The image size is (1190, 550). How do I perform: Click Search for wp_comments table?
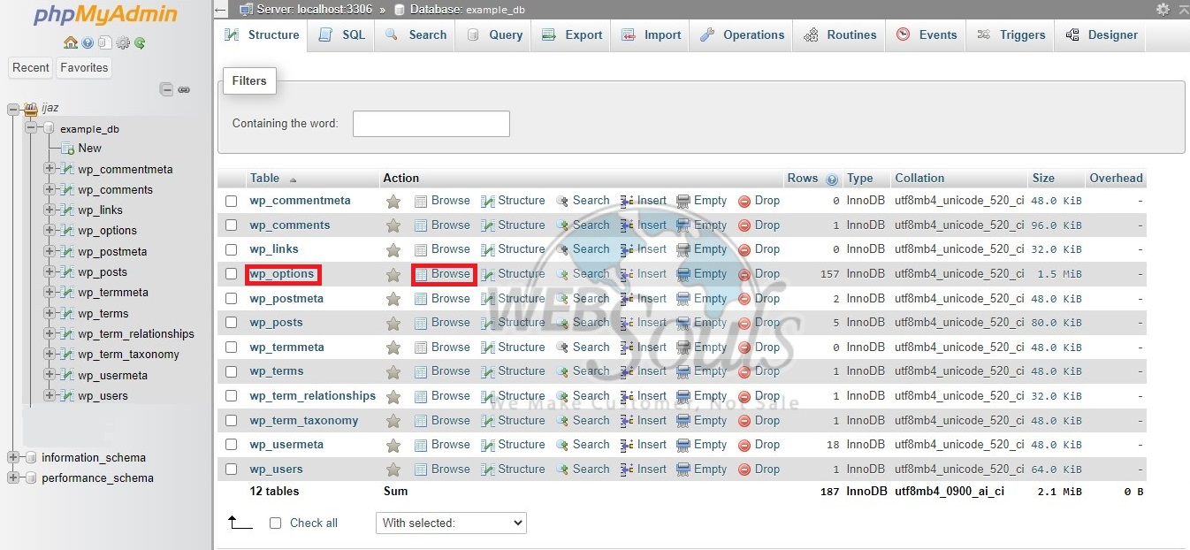584,225
